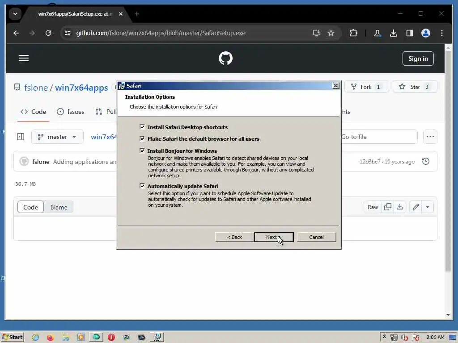Screen dimensions: 458x343
Task: Open the Windows Start menu
Action: (12, 337)
